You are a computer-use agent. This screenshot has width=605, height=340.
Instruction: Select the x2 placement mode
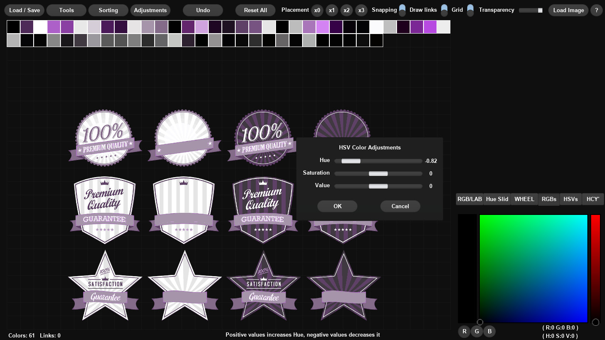coord(347,10)
